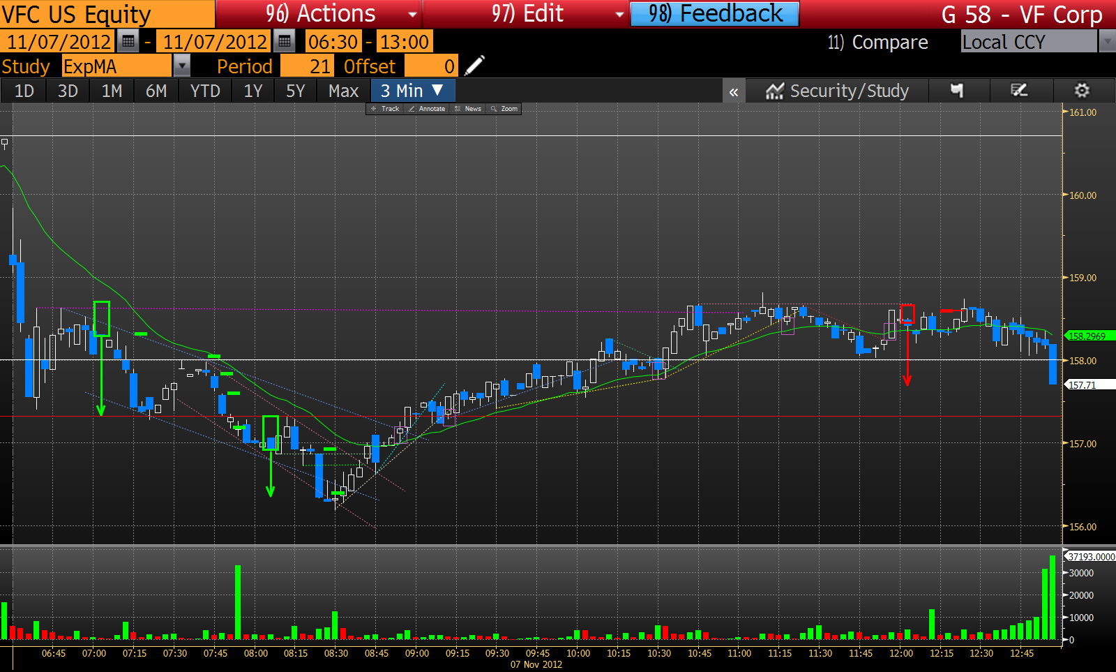Click the 06:30 start time field
Screen dimensions: 1116x672
click(333, 42)
